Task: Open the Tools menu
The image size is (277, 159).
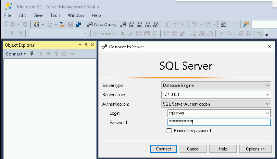Action: point(55,15)
